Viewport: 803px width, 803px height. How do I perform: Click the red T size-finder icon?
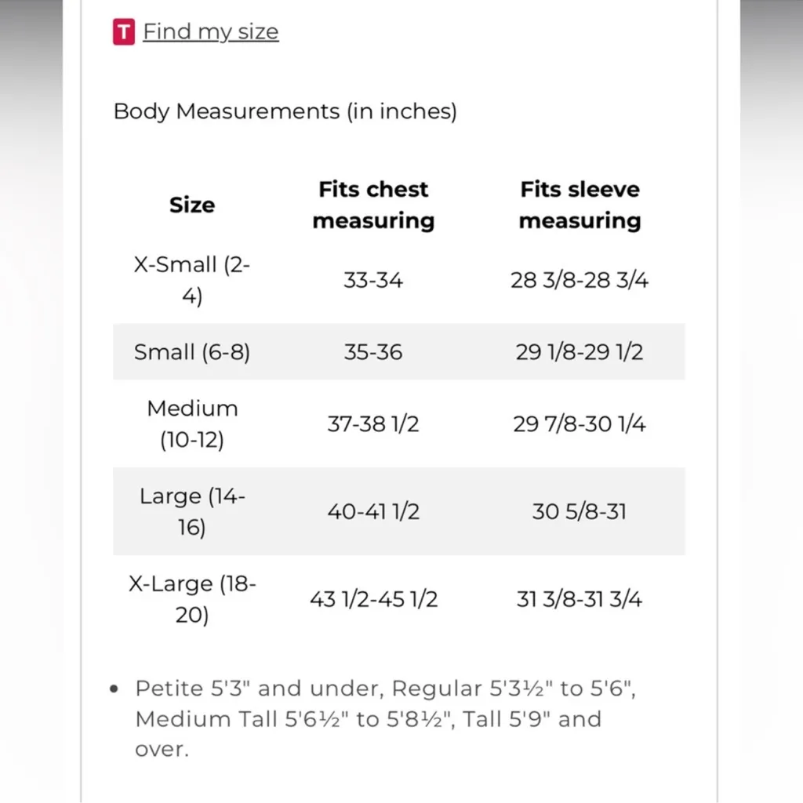124,32
